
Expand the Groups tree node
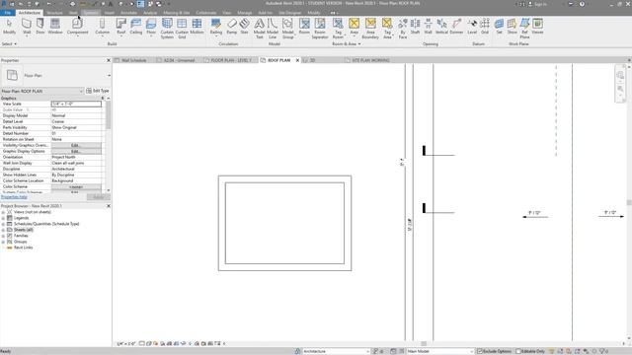[x=3, y=242]
